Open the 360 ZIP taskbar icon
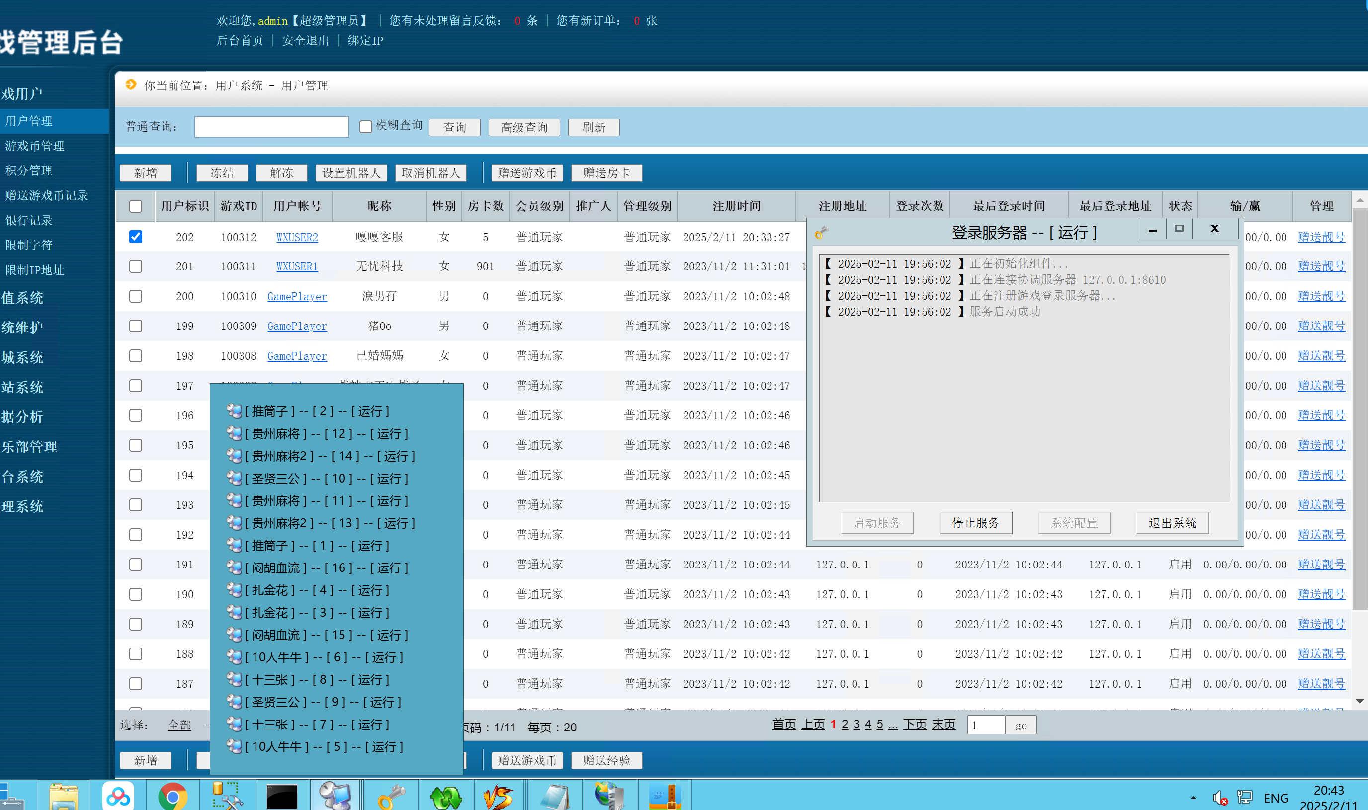The height and width of the screenshot is (810, 1368). click(x=664, y=797)
